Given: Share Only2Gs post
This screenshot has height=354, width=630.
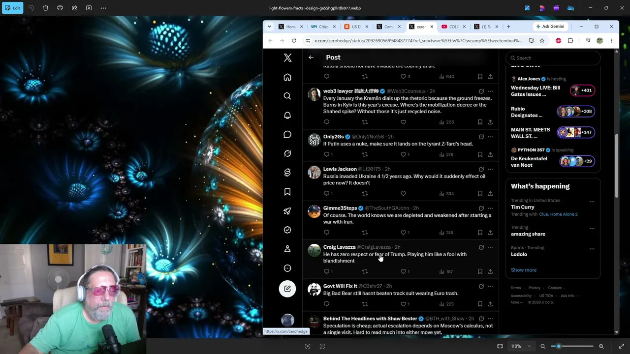Looking at the screenshot, I should click(490, 154).
